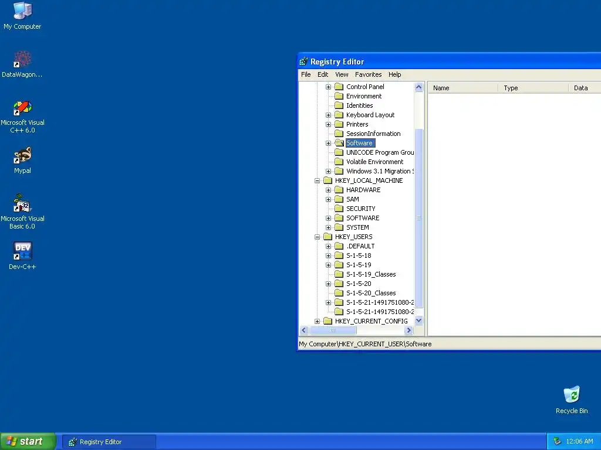
Task: Collapse the HKEY_LOCAL_MACHINE hive
Action: [x=318, y=180]
